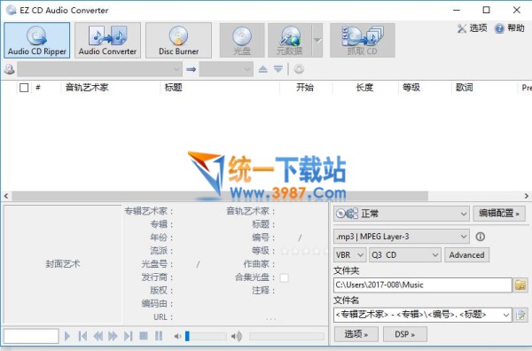Viewport: 532px width, 351px height.
Task: Expand the .mp3 MPEG Layer-3 format dropdown
Action: point(401,237)
